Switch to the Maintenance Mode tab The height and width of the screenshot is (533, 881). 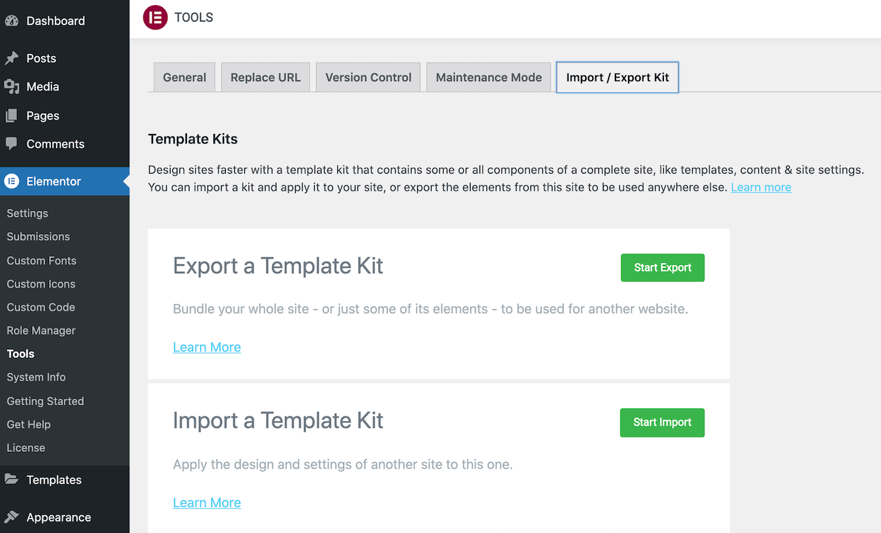(488, 77)
